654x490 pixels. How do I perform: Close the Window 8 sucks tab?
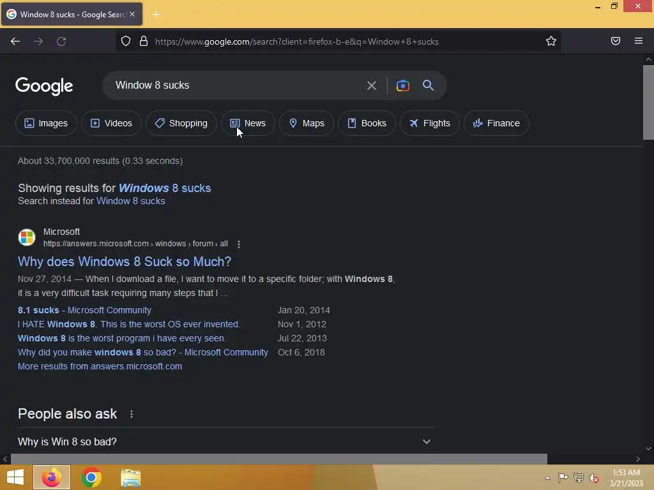(132, 14)
